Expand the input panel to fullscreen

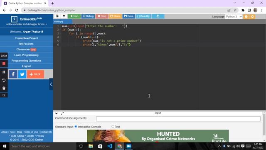click(62, 113)
